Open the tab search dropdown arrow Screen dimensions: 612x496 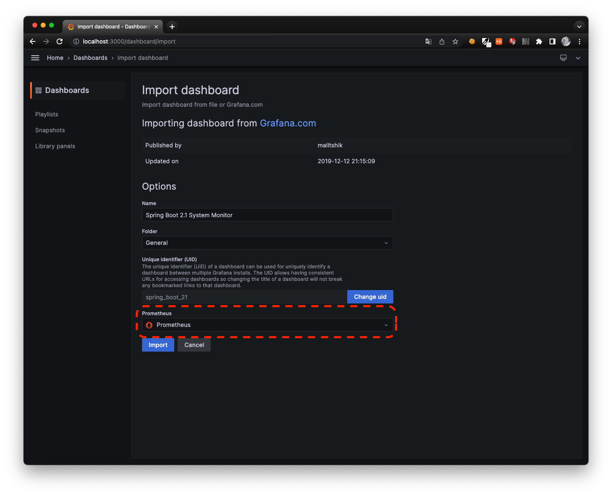(x=579, y=26)
